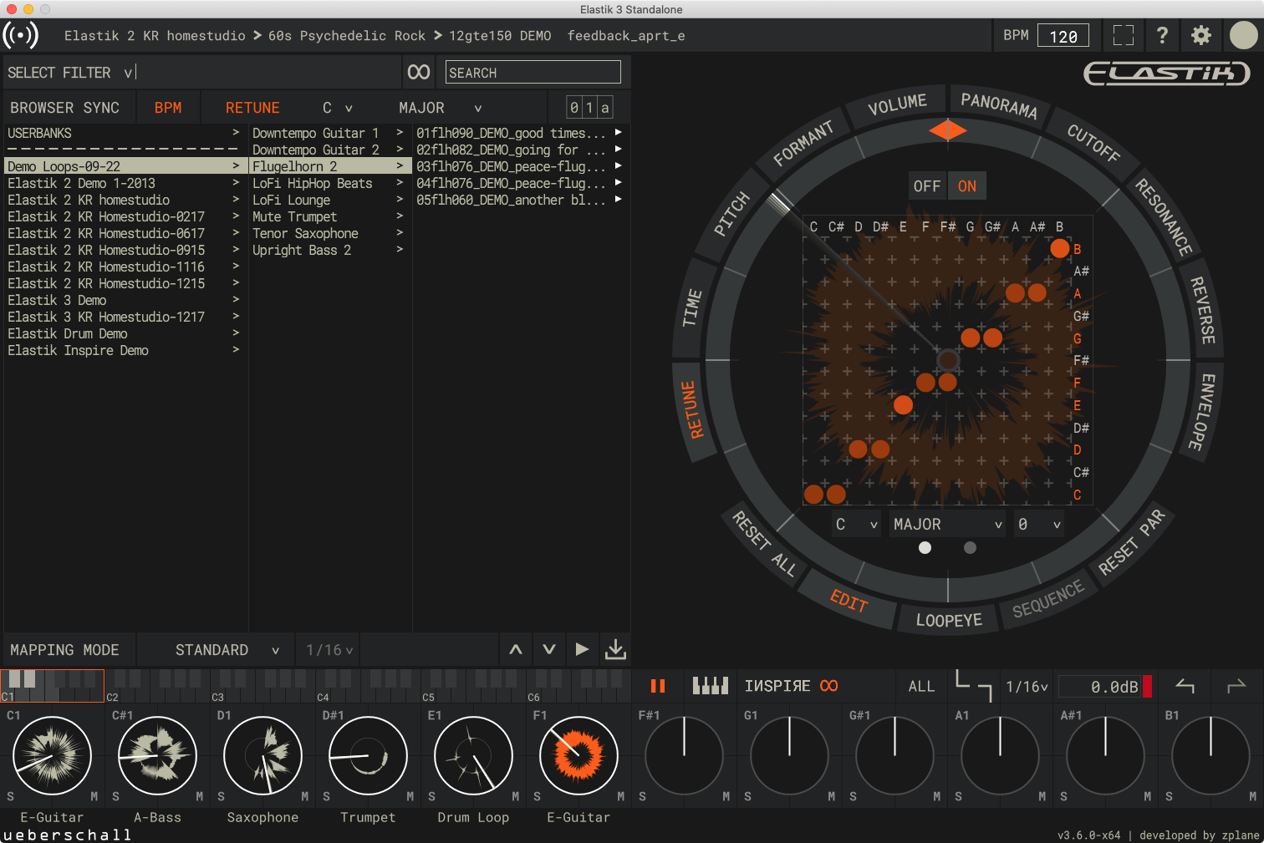The image size is (1264, 843).
Task: Switch retune to OFF
Action: (926, 186)
